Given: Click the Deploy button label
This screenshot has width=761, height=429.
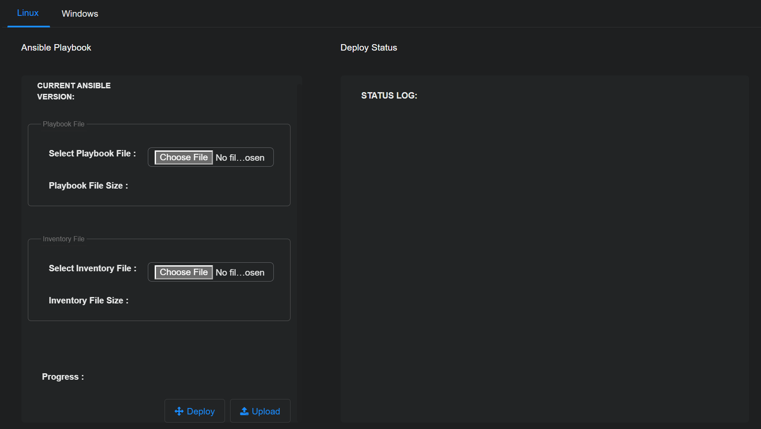Looking at the screenshot, I should click(x=201, y=411).
